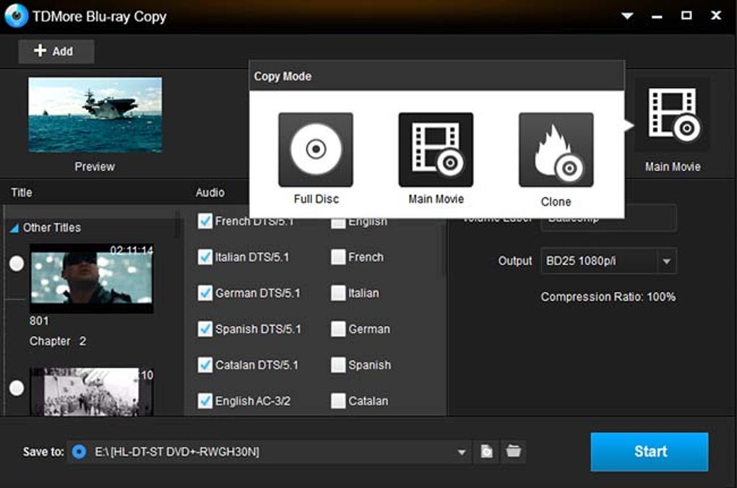Enable the Spanish subtitle checkbox
737x488 pixels.
point(338,365)
